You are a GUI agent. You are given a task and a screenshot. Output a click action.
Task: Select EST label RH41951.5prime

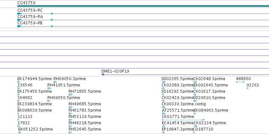[x=64, y=85]
